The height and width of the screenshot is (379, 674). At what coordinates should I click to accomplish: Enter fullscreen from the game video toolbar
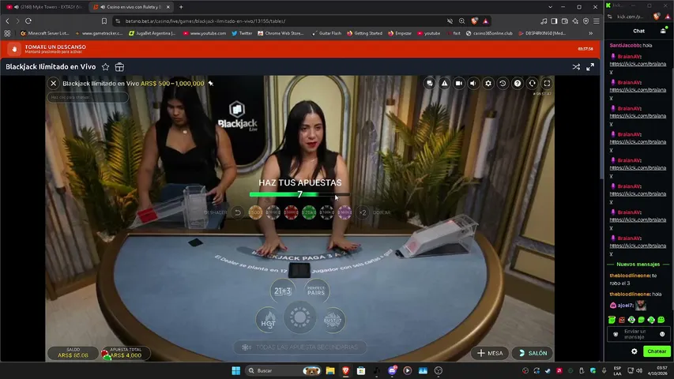tap(547, 84)
